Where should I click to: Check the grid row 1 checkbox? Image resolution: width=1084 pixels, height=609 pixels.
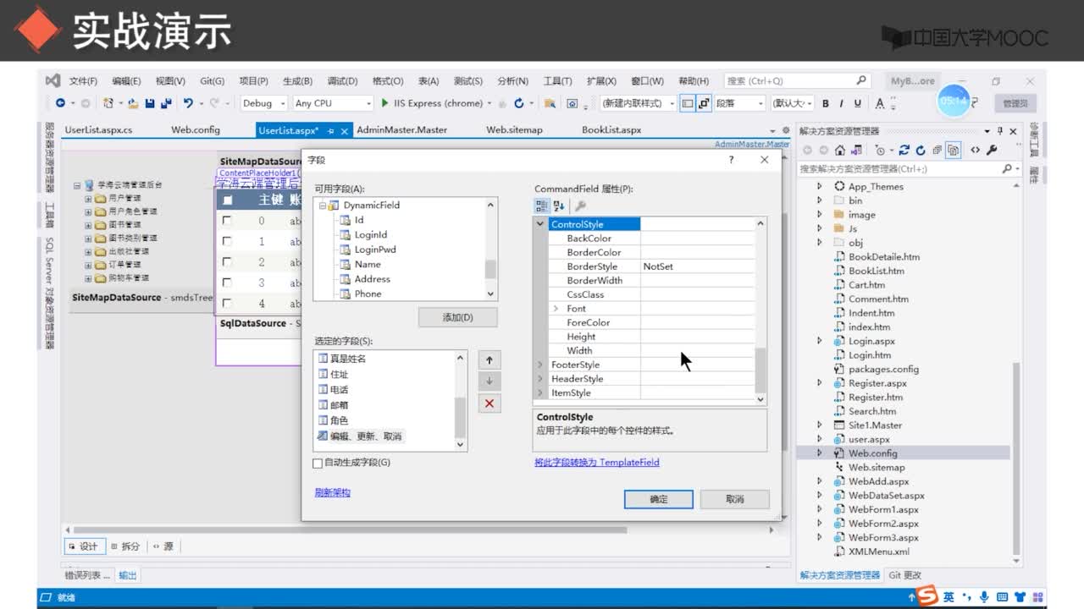pos(226,242)
